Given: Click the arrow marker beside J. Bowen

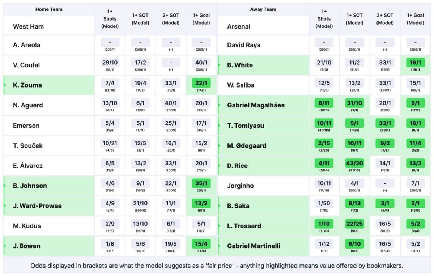Looking at the screenshot, I should (x=5, y=246).
